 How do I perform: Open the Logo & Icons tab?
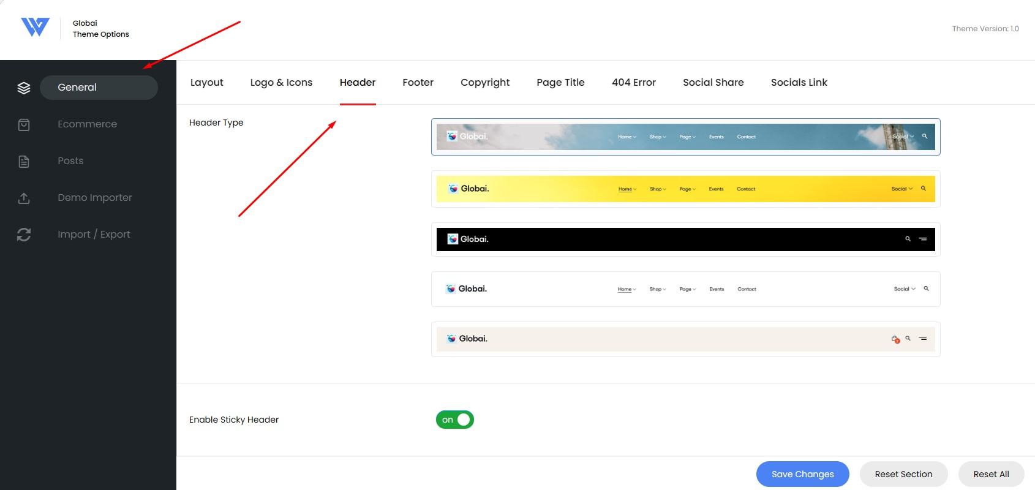click(x=281, y=83)
